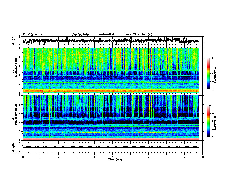This screenshot has height=176, width=228.
Task: Click the log(PSD) unit label beside ch.2 colorbar
Action: [216, 122]
